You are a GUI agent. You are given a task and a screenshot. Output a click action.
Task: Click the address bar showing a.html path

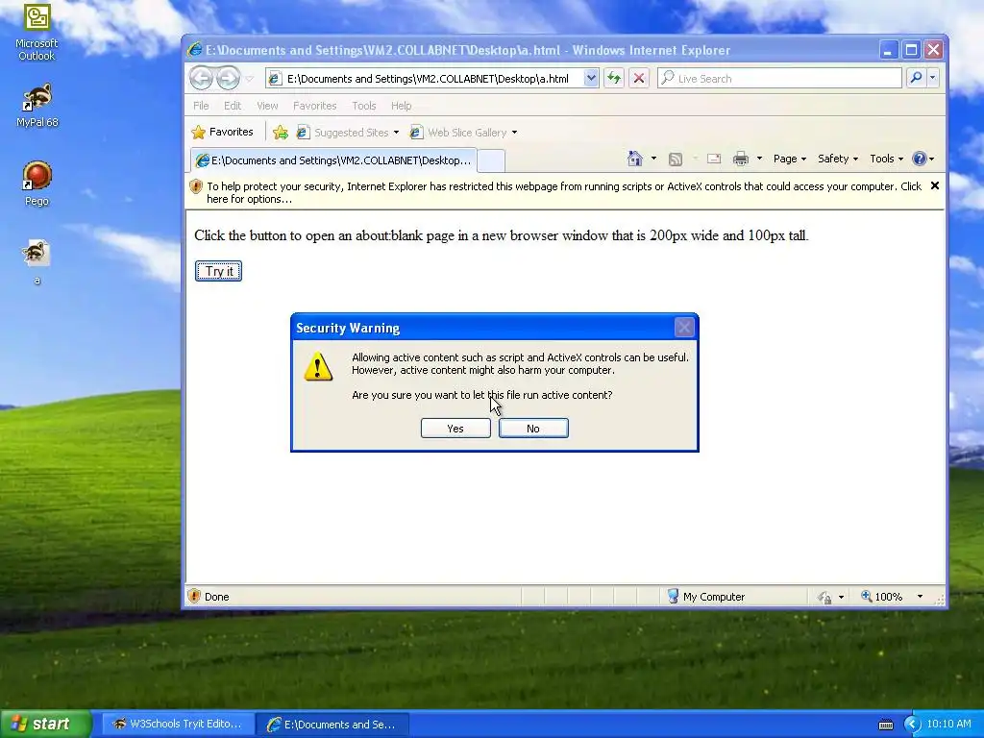tap(426, 79)
